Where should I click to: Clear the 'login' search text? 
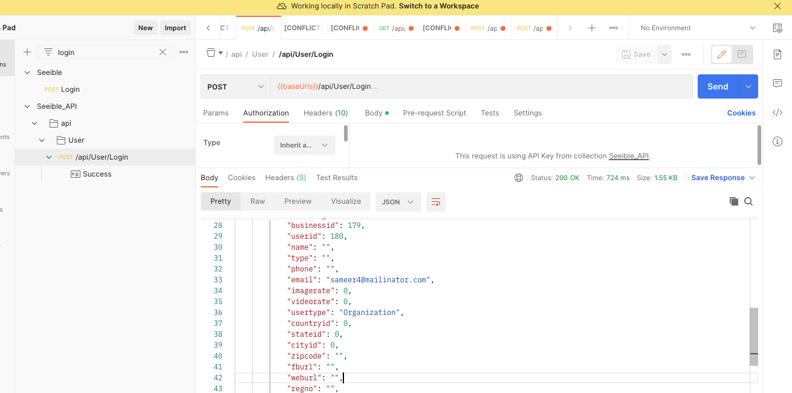tap(163, 52)
